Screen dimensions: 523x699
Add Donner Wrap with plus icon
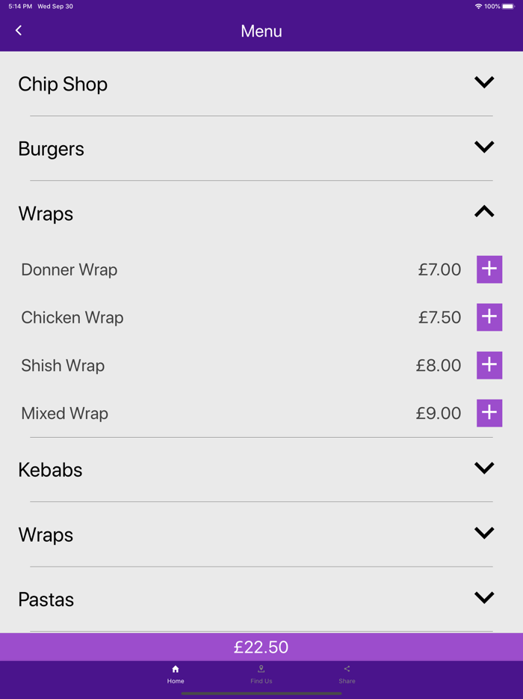[489, 269]
